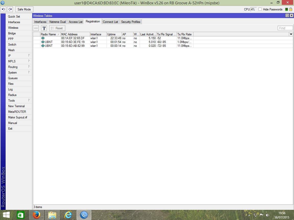The width and height of the screenshot is (294, 220).
Task: Expand the MPLS submenu
Action: coord(29,61)
